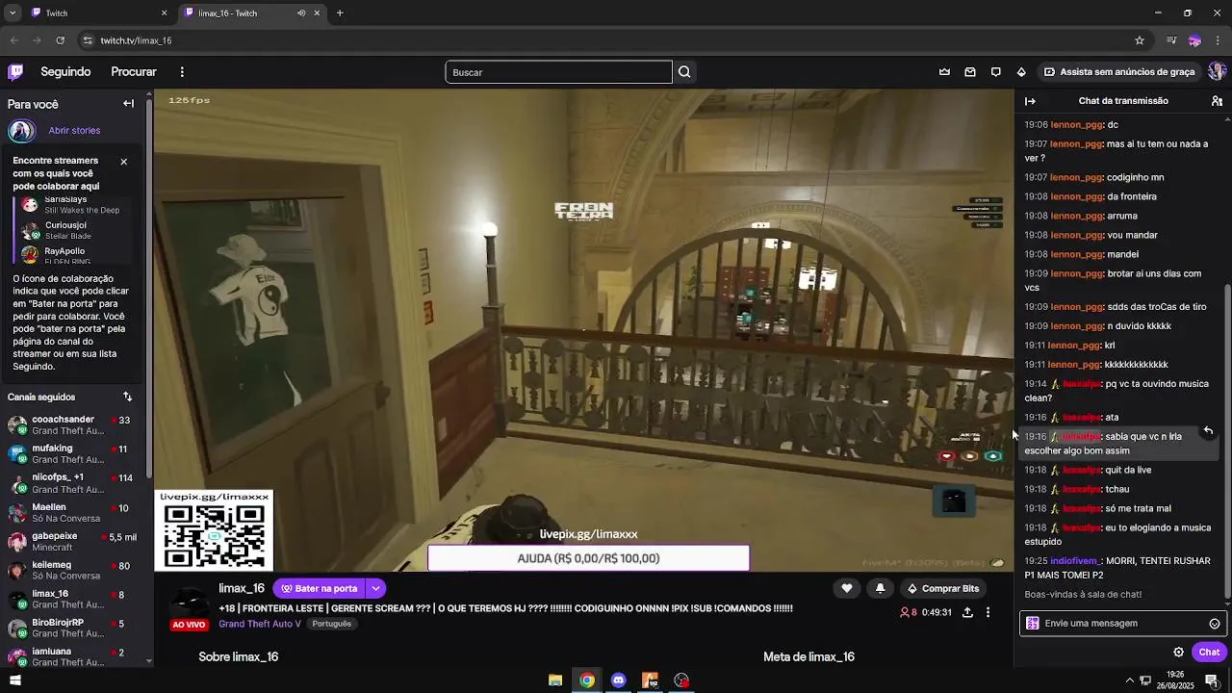
Task: Click the Comprar Bits button
Action: [x=943, y=588]
